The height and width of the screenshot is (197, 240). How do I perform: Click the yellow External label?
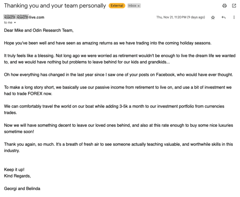(x=117, y=6)
